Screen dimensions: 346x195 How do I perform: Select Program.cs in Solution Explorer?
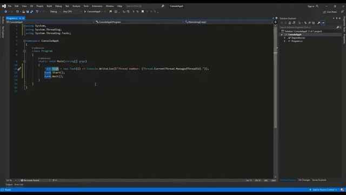click(297, 41)
